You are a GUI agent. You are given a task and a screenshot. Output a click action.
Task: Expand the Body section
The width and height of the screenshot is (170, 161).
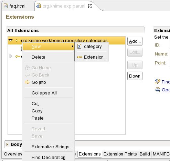coord(7,144)
